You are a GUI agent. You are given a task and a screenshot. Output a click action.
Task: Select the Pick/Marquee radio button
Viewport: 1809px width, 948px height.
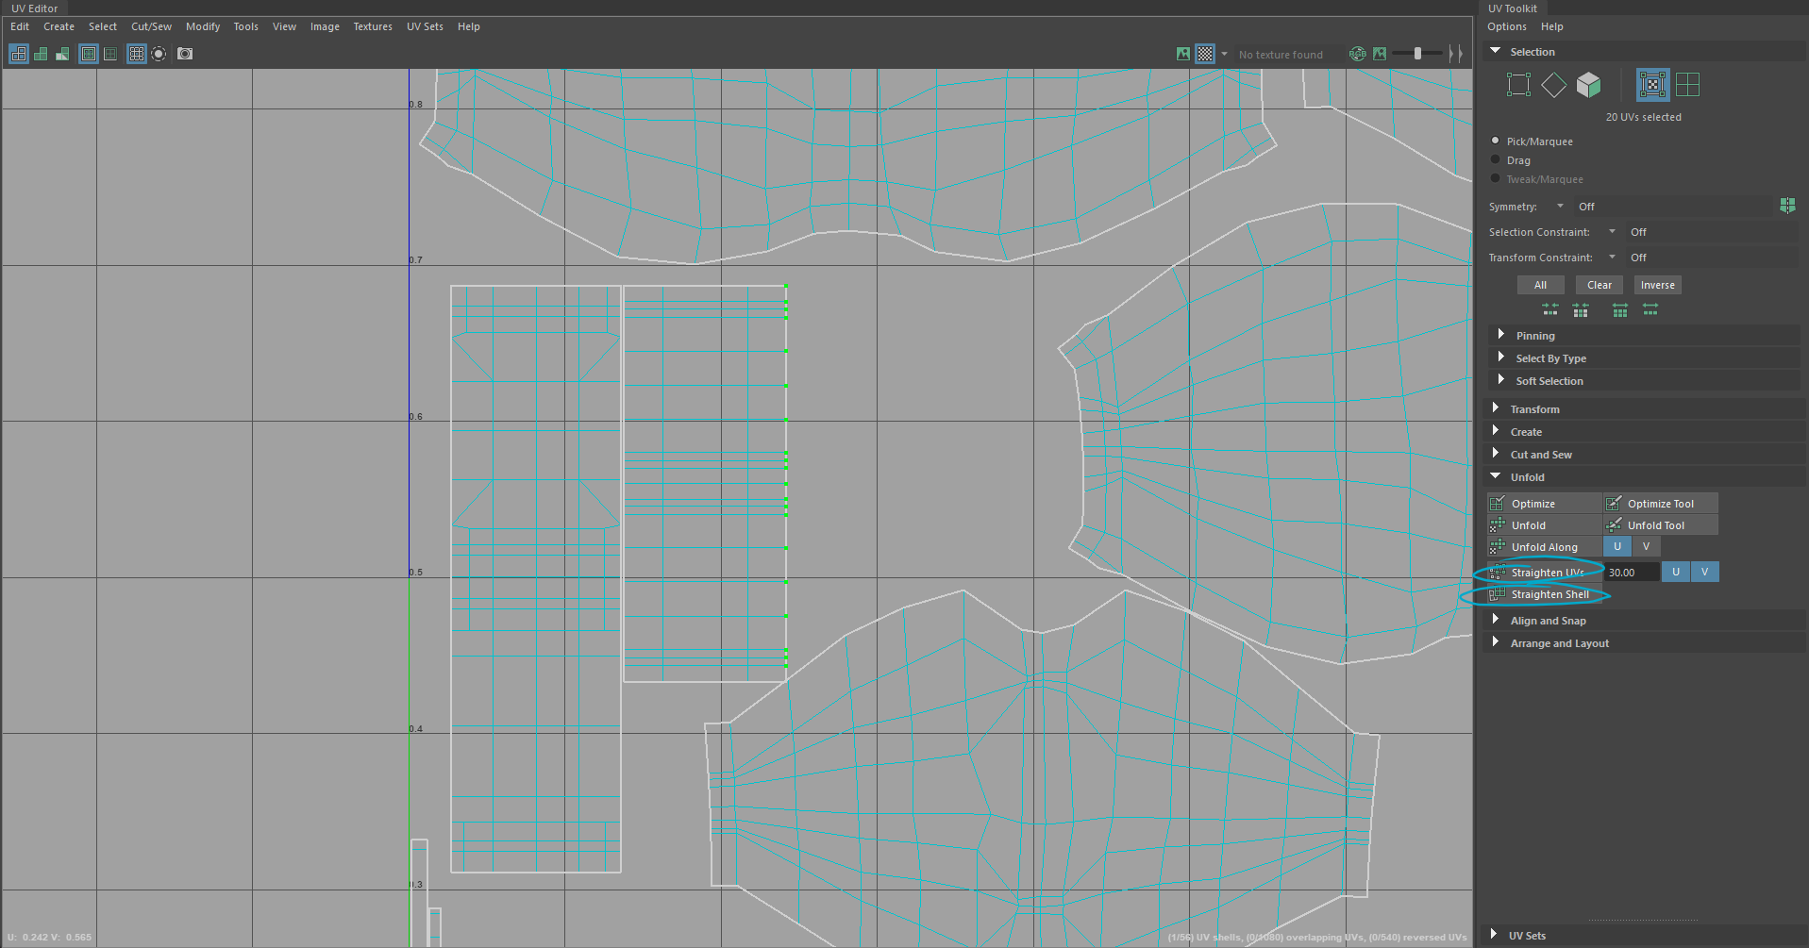[x=1496, y=141]
